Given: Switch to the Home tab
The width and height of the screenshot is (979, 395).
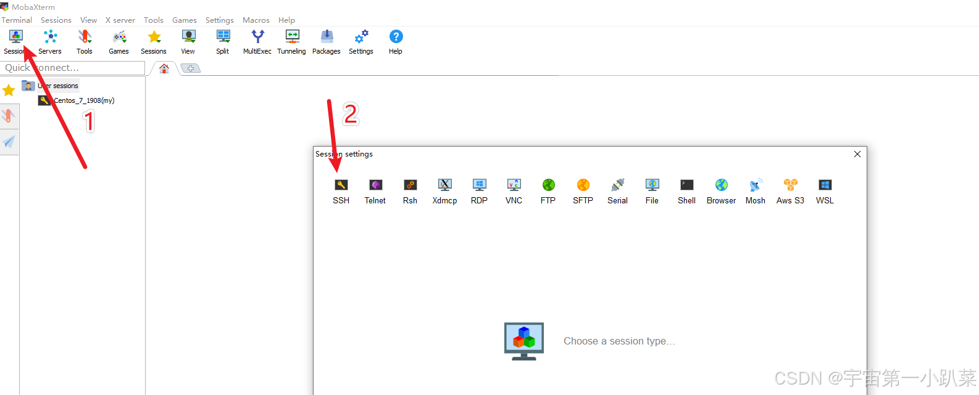Looking at the screenshot, I should [x=164, y=68].
